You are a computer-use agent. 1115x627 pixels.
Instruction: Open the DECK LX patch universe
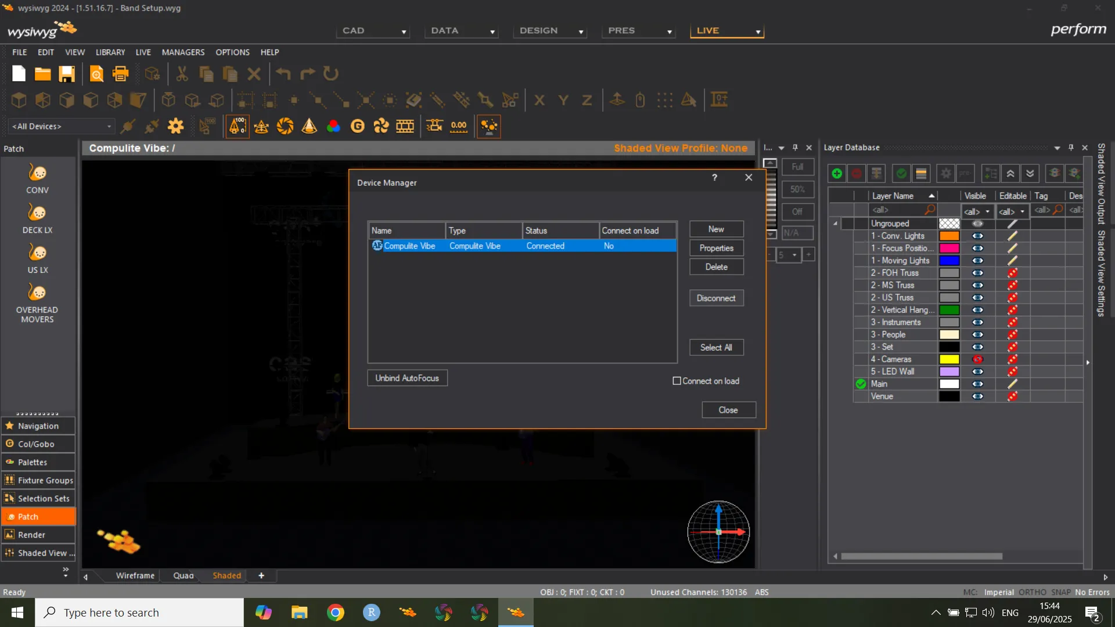pos(37,219)
